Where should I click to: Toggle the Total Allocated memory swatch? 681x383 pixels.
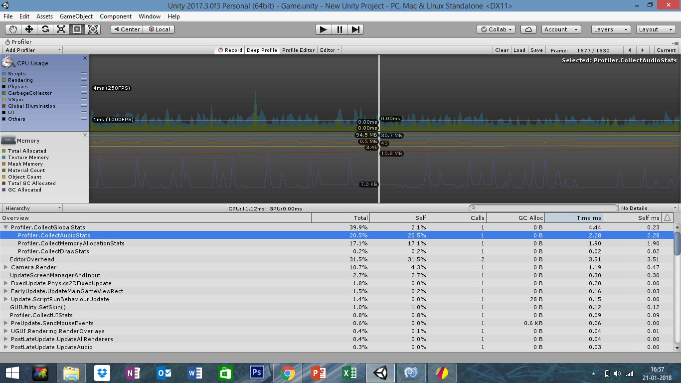(4, 151)
